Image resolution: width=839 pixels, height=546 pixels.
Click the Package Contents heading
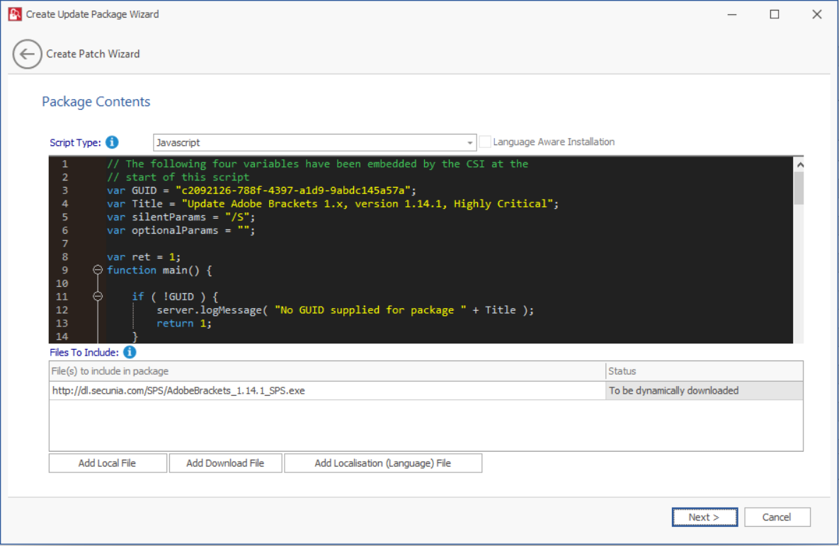pyautogui.click(x=96, y=102)
